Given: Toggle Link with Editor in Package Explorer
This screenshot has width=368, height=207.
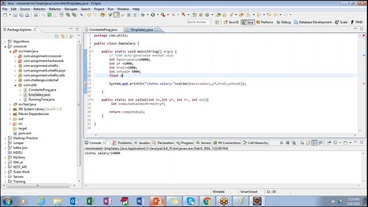Looking at the screenshot, I should (63, 36).
